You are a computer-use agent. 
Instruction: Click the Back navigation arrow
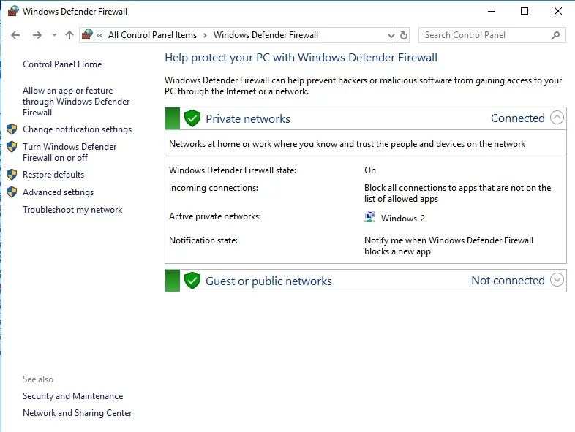pos(15,35)
